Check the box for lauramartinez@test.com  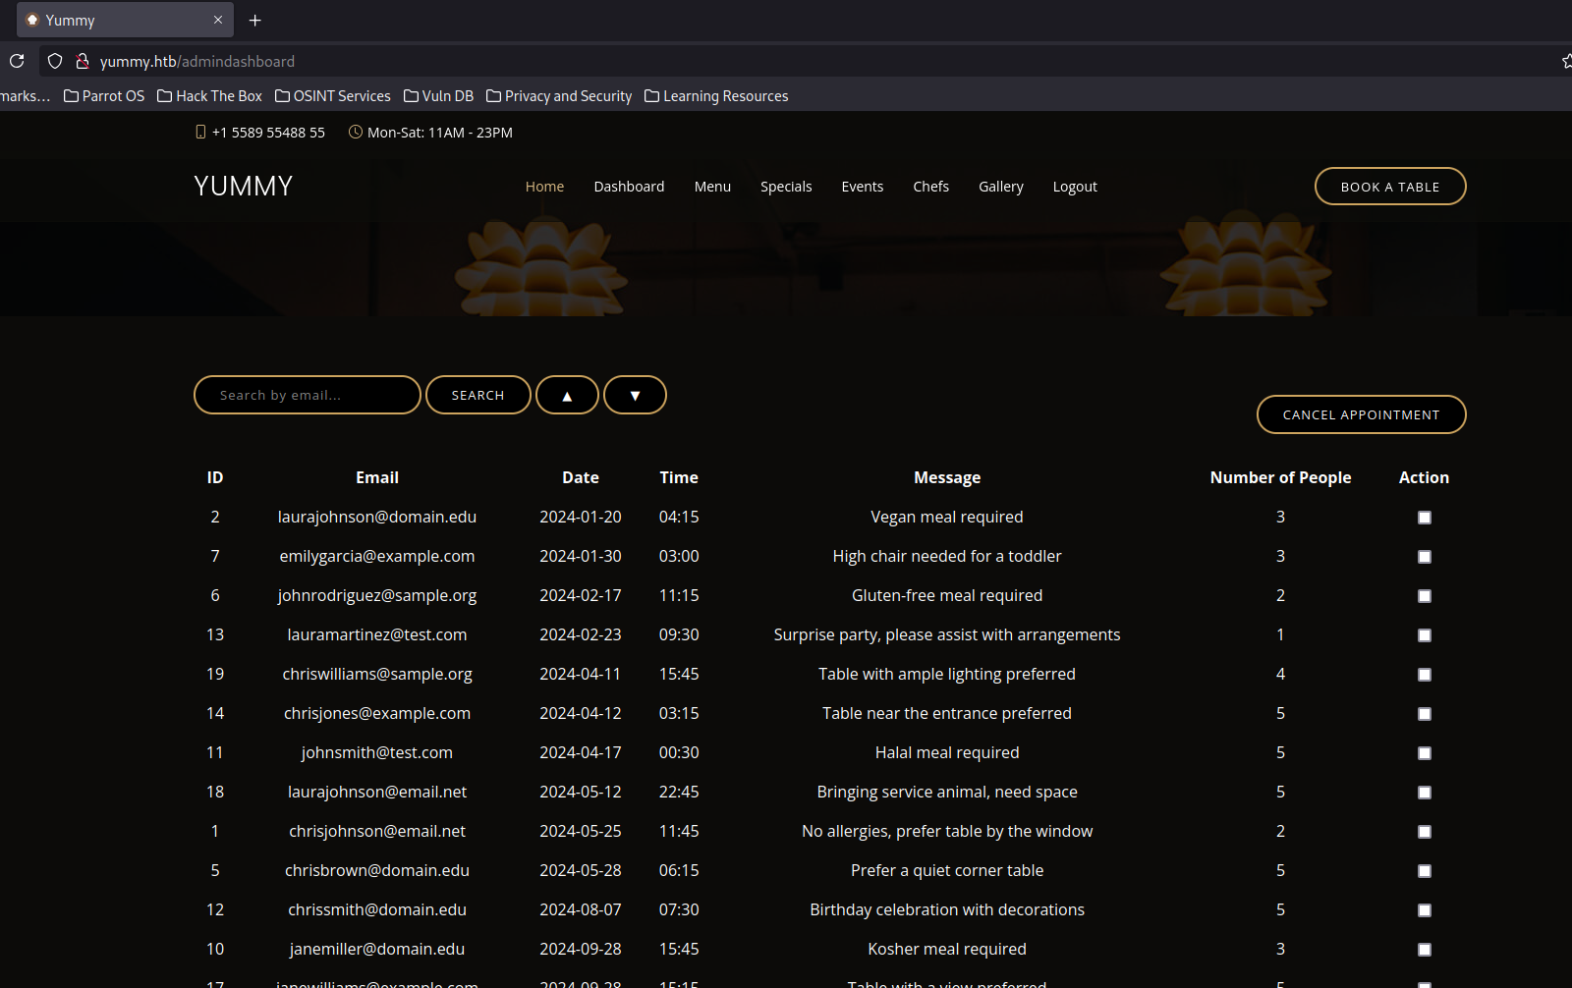pyautogui.click(x=1425, y=635)
